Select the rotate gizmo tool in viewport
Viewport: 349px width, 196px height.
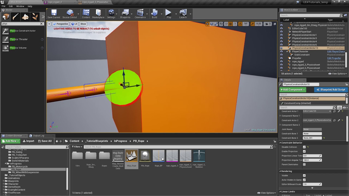pyautogui.click(x=212, y=24)
